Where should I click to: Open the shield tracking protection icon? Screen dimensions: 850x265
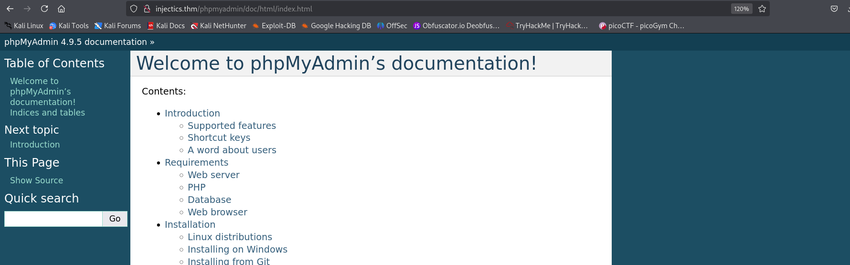[134, 9]
